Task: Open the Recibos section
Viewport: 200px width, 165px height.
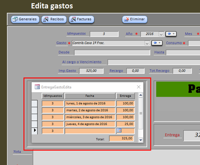Action: pyautogui.click(x=54, y=19)
